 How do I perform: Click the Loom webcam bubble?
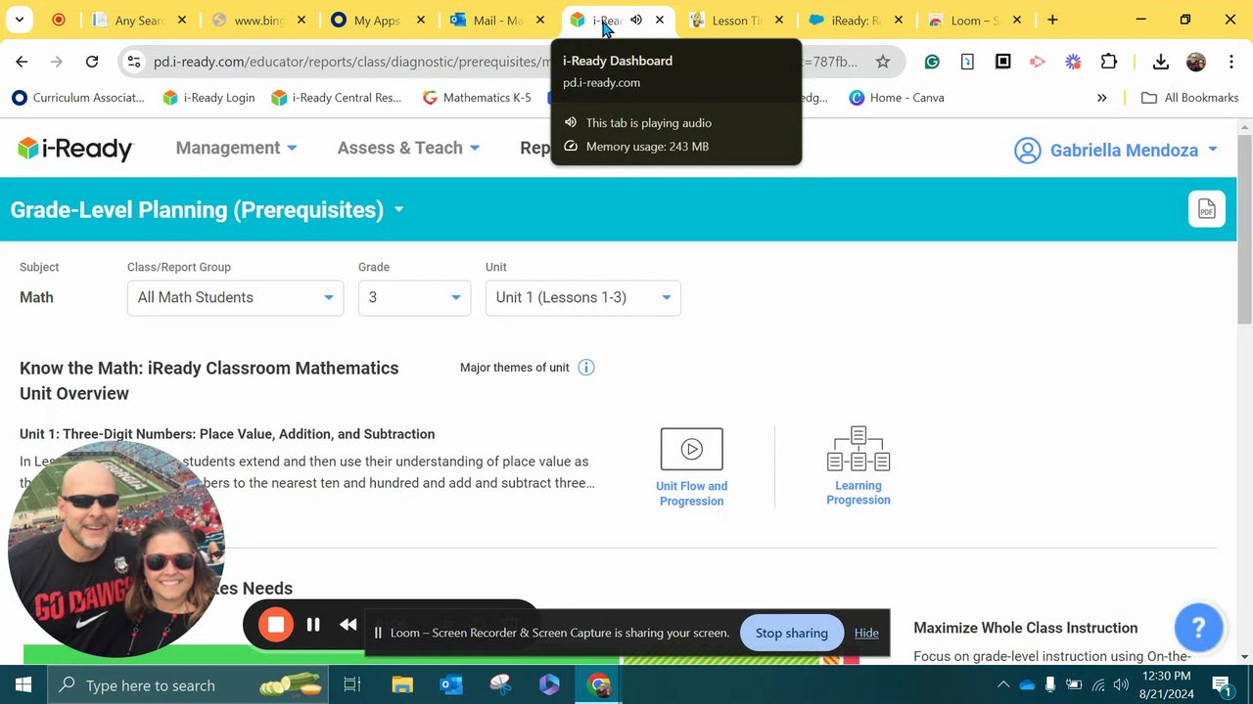116,549
